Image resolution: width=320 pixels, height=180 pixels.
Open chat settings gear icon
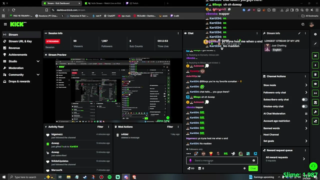click(x=244, y=168)
